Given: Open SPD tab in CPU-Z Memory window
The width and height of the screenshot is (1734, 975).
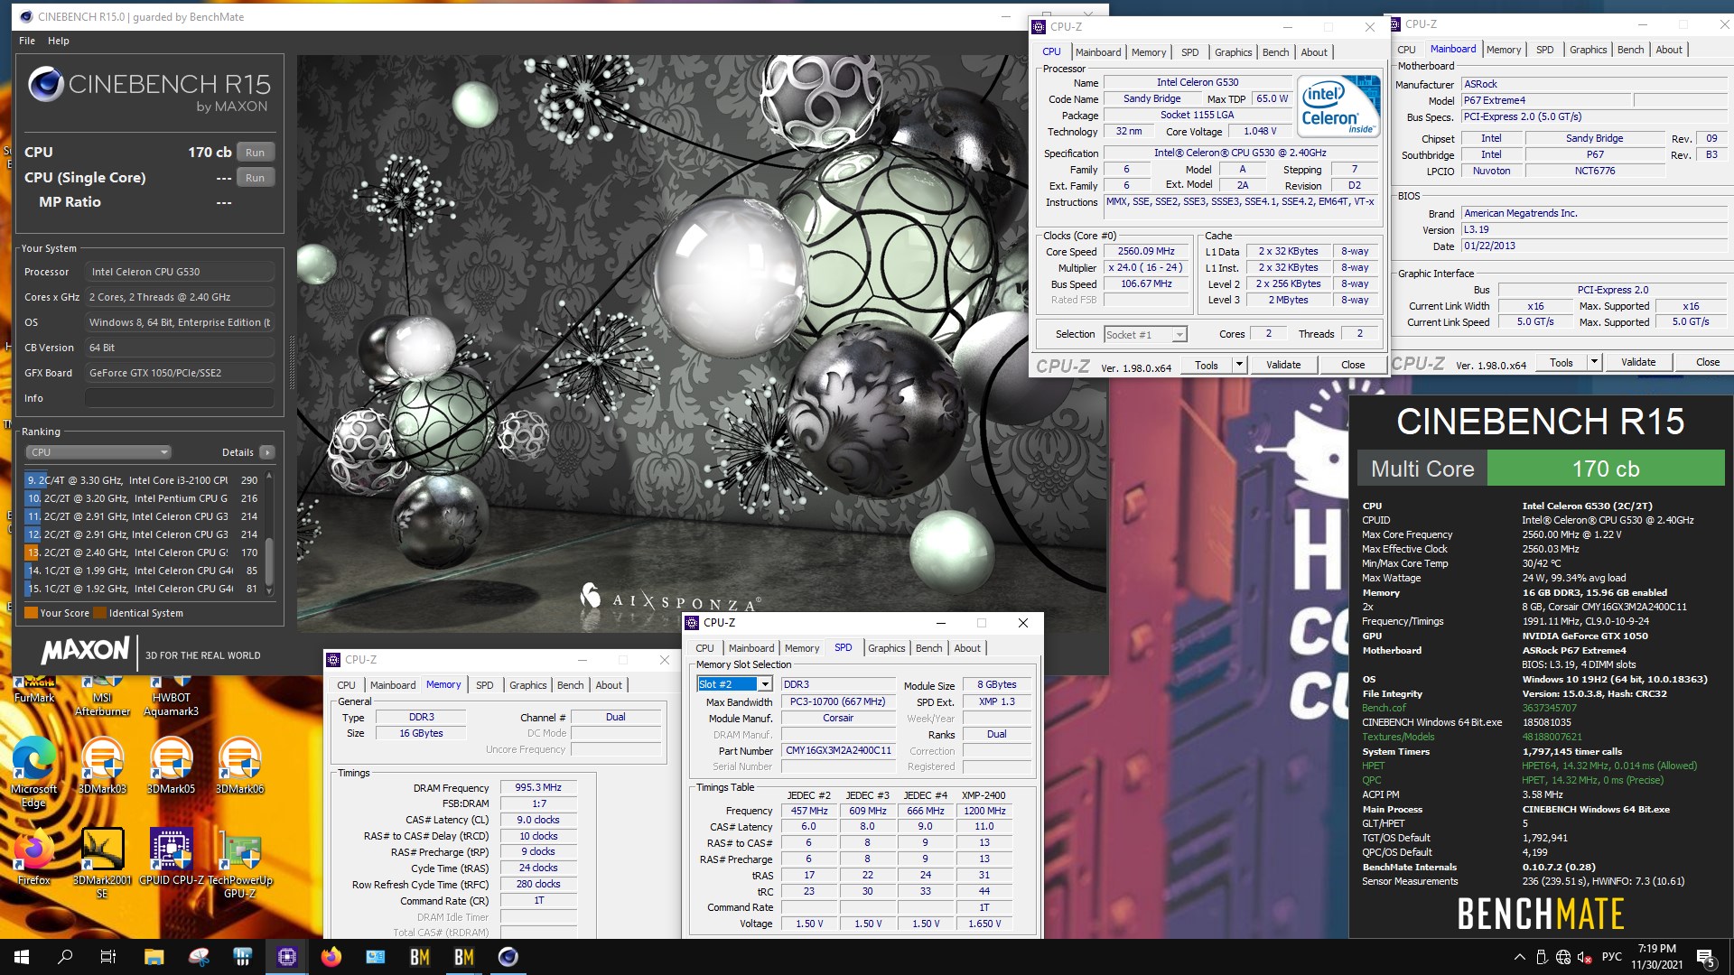Looking at the screenshot, I should 484,685.
